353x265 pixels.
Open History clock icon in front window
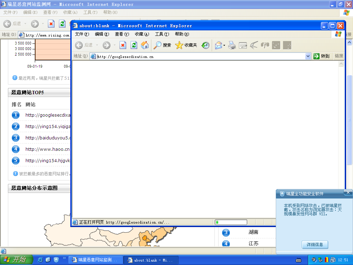click(x=205, y=45)
